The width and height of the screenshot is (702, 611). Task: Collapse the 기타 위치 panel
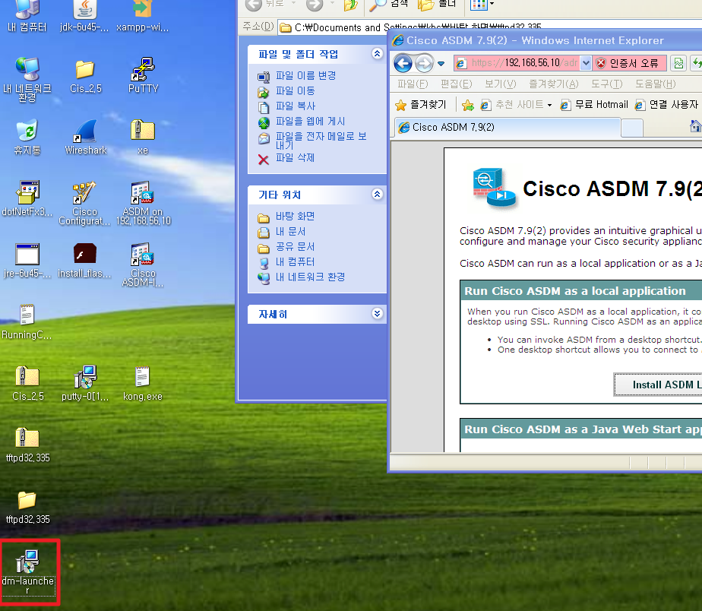[x=377, y=194]
